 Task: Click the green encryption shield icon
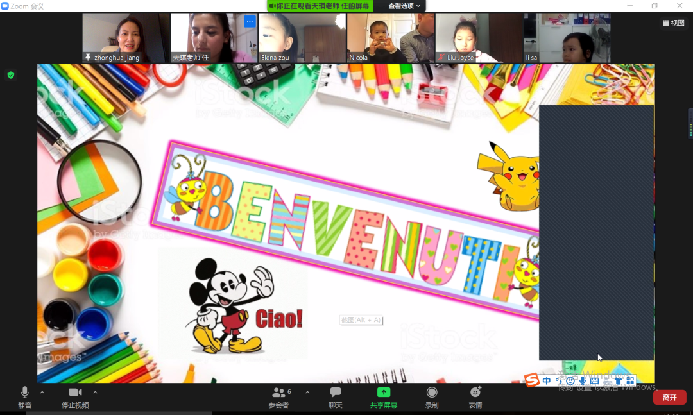(x=11, y=75)
